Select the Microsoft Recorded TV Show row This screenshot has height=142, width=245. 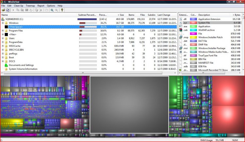[x=210, y=70]
